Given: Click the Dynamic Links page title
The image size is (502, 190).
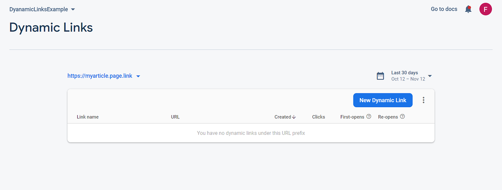Looking at the screenshot, I should click(x=51, y=28).
